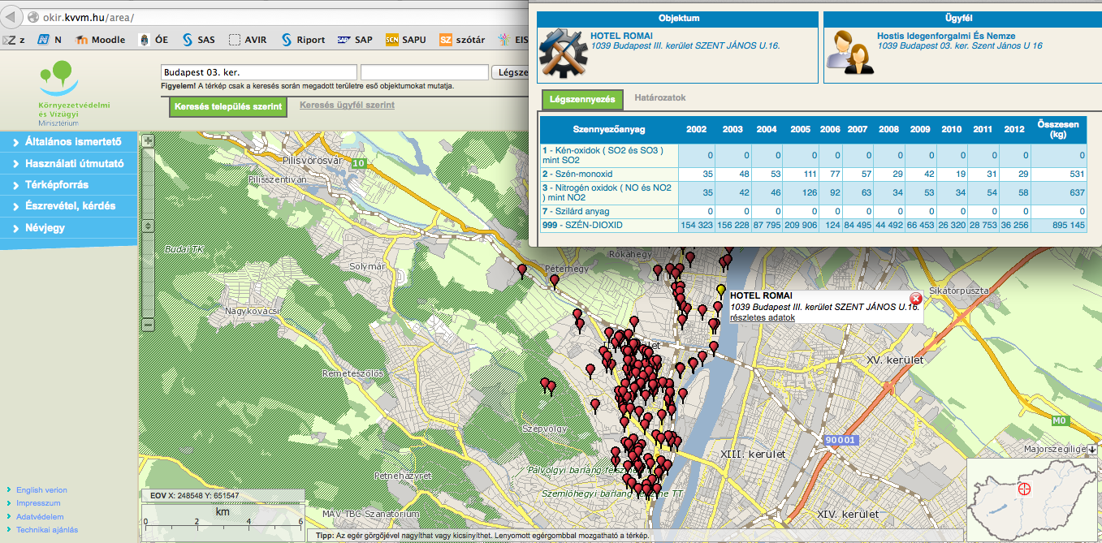Image resolution: width=1102 pixels, height=543 pixels.
Task: Open the szótár bookmark
Action: [461, 39]
